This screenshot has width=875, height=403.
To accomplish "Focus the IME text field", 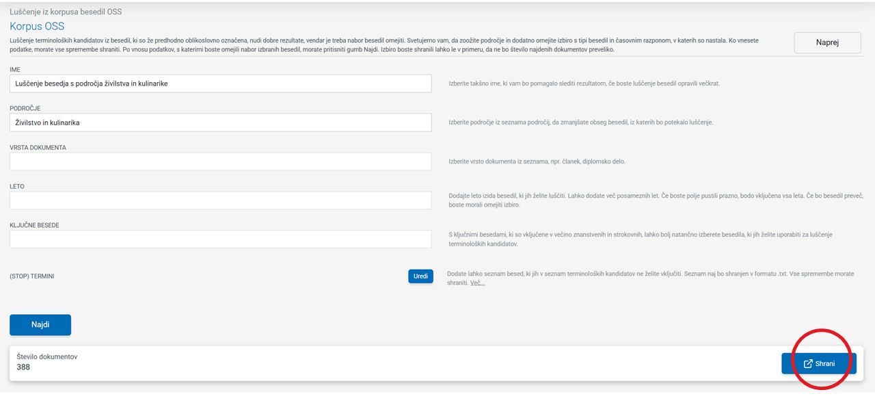I will pyautogui.click(x=220, y=83).
